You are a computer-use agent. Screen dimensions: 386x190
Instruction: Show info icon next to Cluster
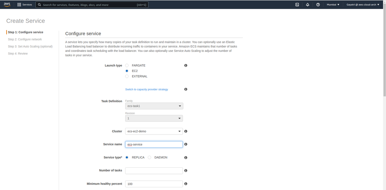tap(186, 131)
